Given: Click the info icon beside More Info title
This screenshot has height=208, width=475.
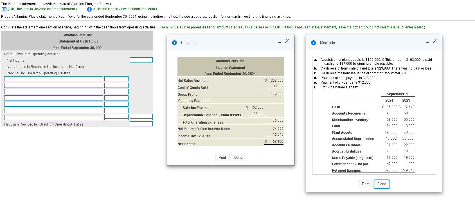Looking at the screenshot, I should pos(313,43).
